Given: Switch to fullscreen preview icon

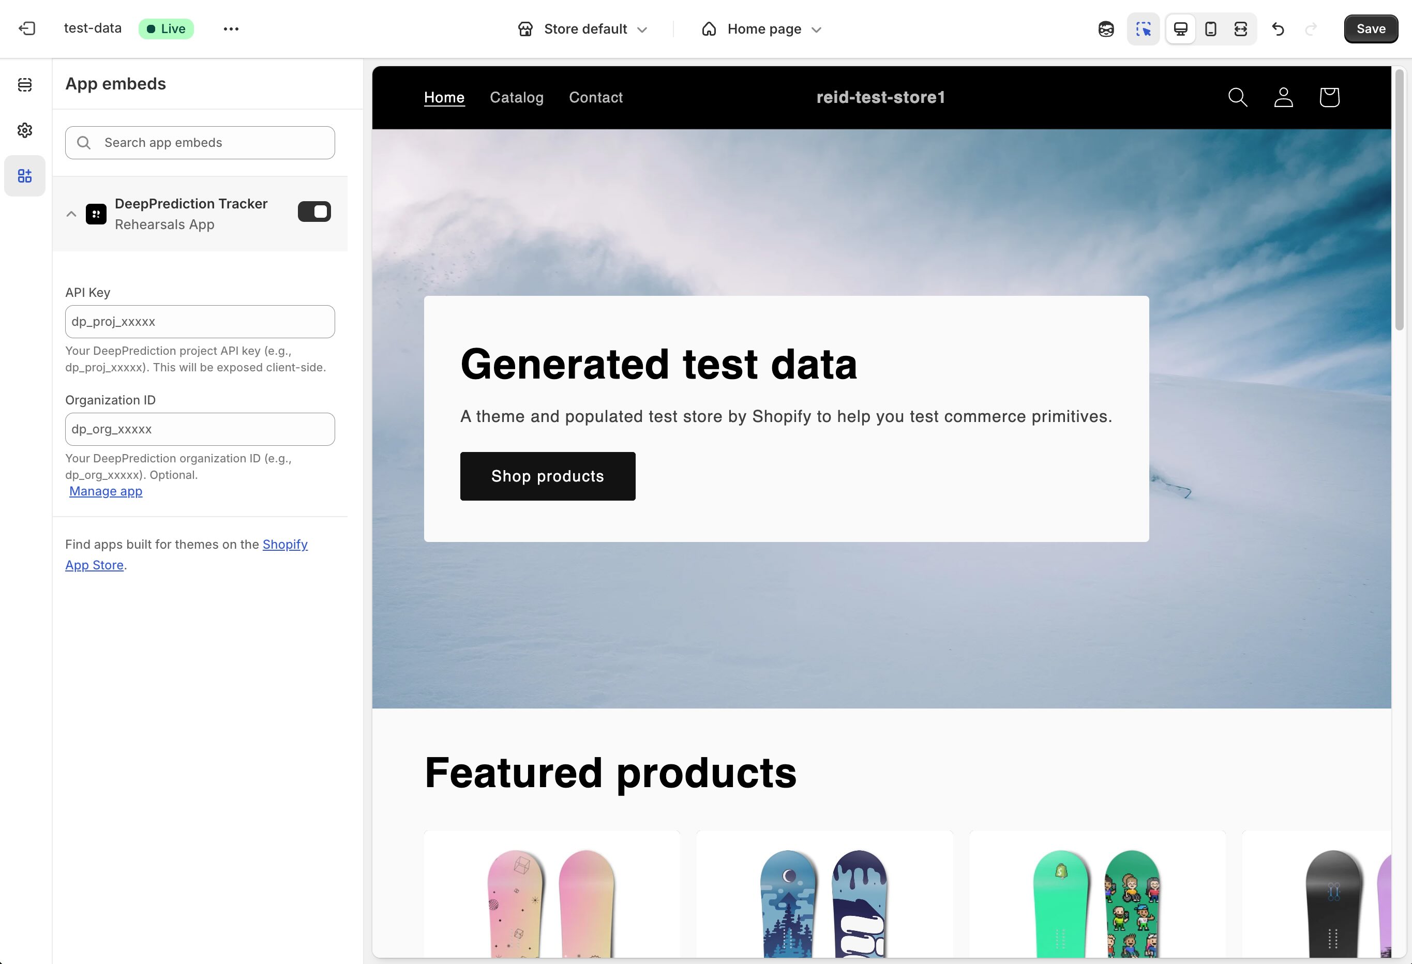Looking at the screenshot, I should click(1240, 28).
